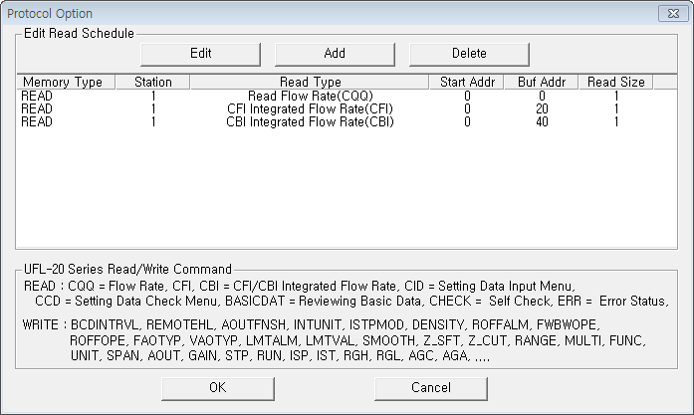Click READ in the first schedule row

tap(37, 96)
